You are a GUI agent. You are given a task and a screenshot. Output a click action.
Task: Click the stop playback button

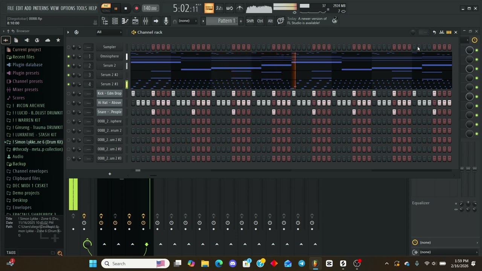coord(125,8)
